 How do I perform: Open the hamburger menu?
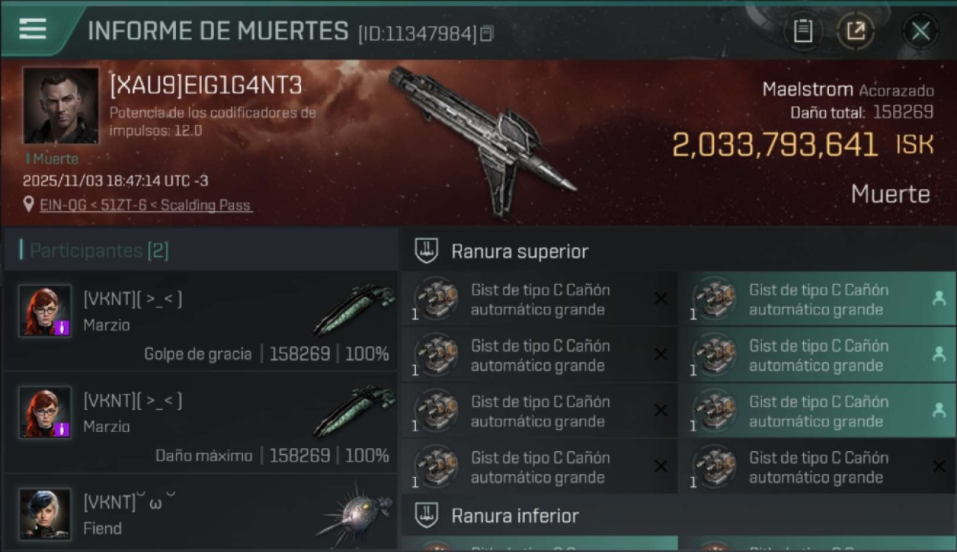coord(32,29)
